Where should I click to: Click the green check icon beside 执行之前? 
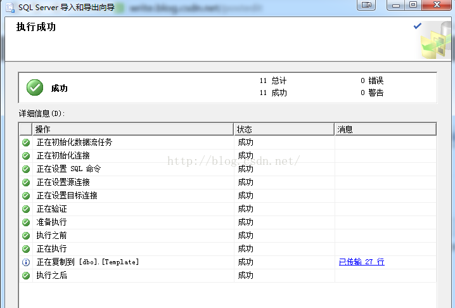(x=26, y=235)
